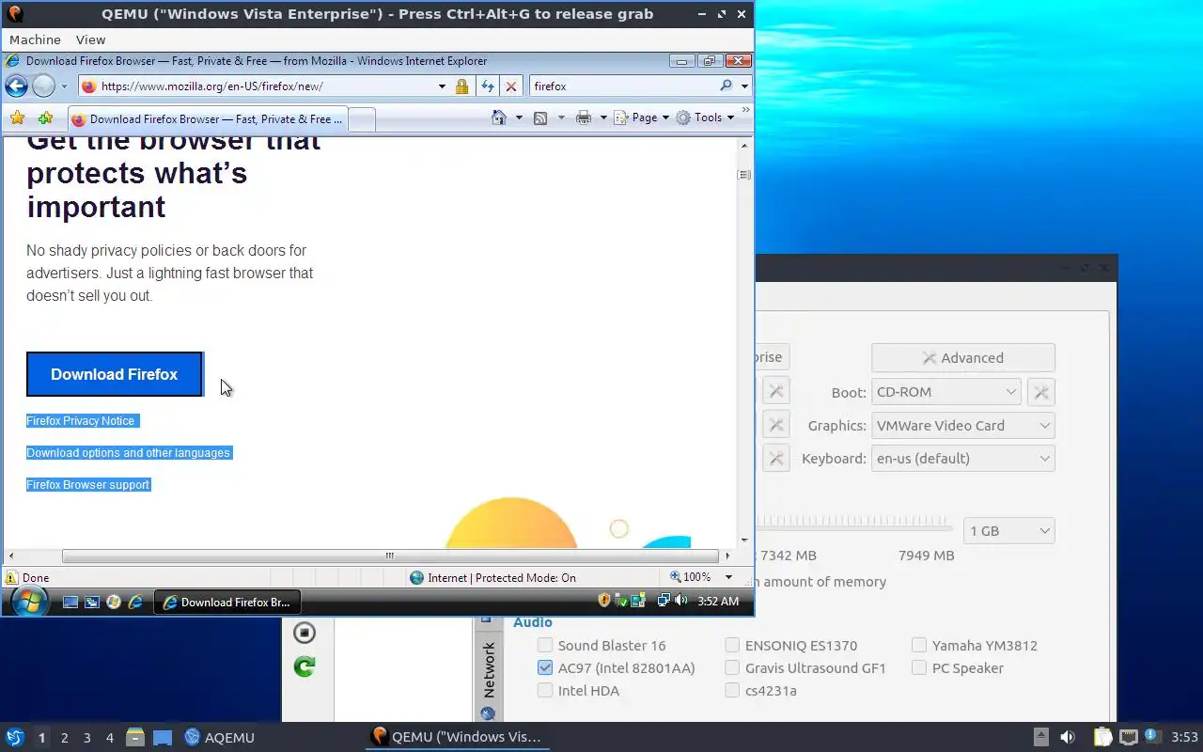Enable the PC Speaker checkbox
1203x752 pixels.
(x=919, y=667)
